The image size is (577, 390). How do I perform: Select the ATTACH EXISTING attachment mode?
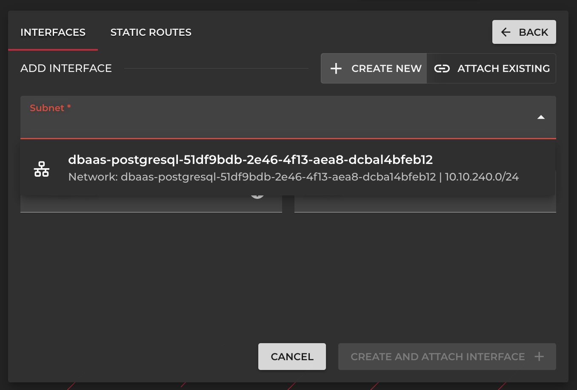[491, 68]
